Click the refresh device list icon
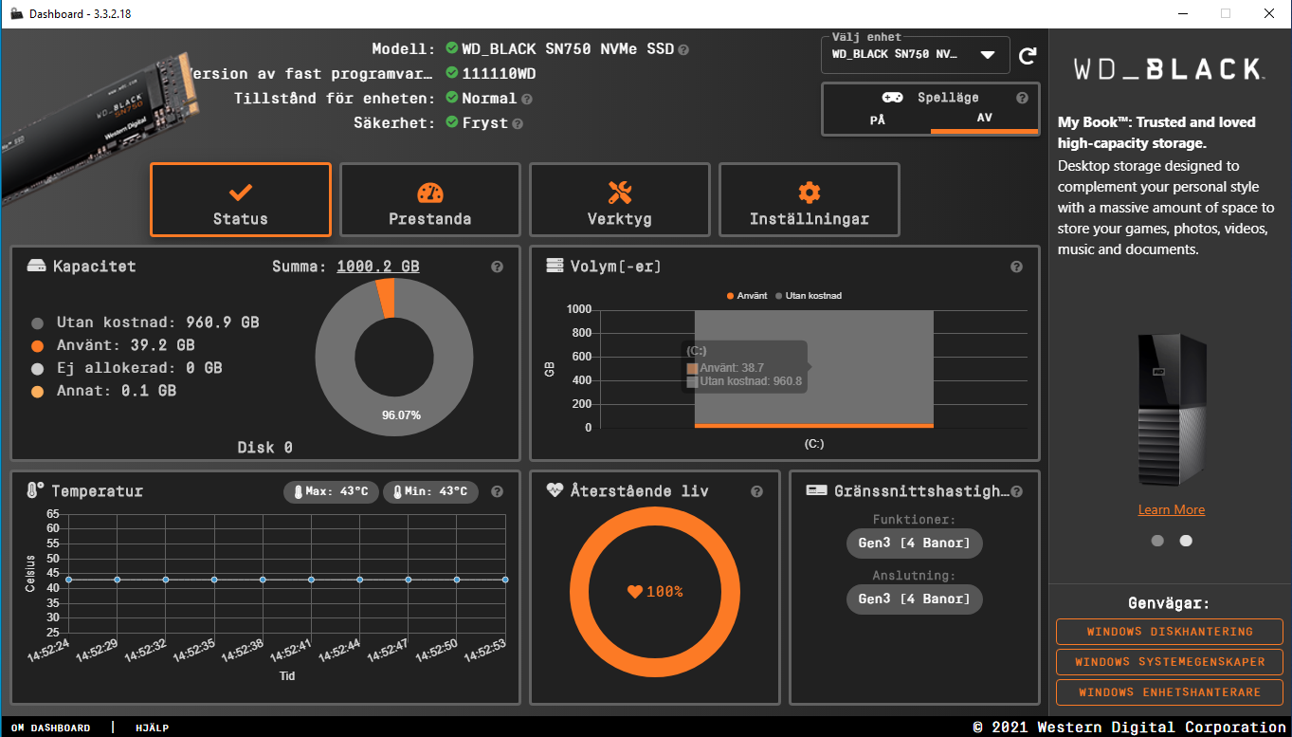 tap(1027, 56)
